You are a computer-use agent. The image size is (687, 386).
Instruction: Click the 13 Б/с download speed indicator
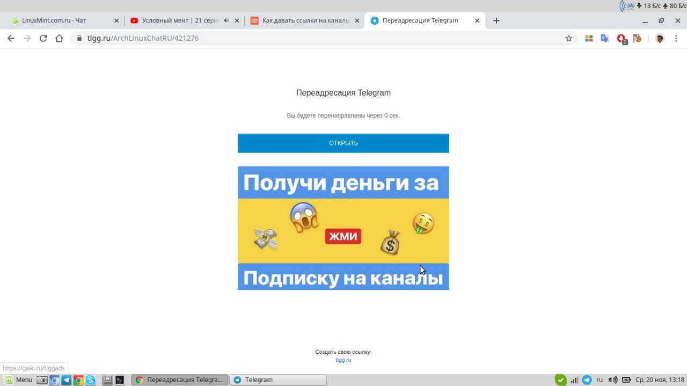click(x=649, y=6)
